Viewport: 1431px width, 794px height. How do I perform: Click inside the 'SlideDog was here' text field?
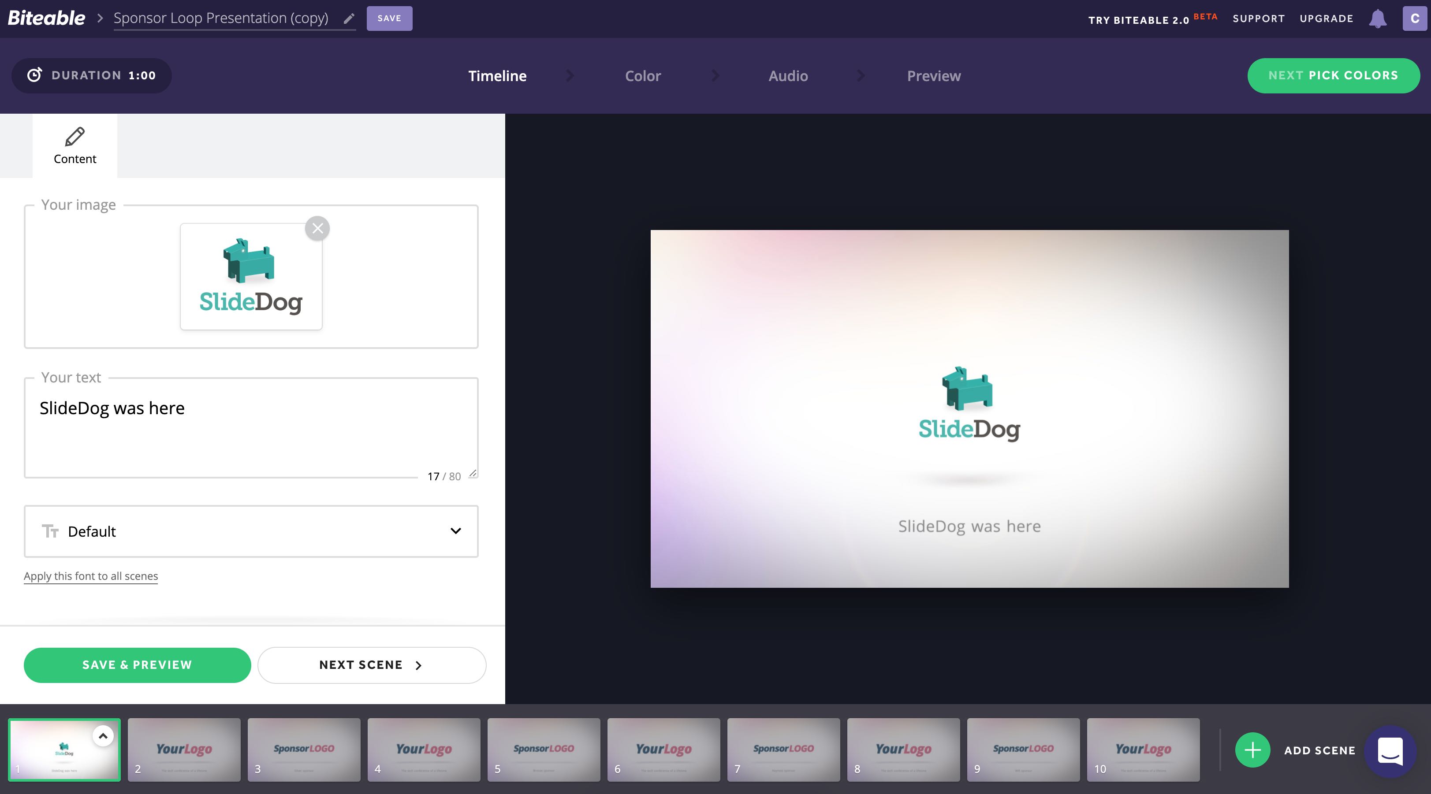250,427
